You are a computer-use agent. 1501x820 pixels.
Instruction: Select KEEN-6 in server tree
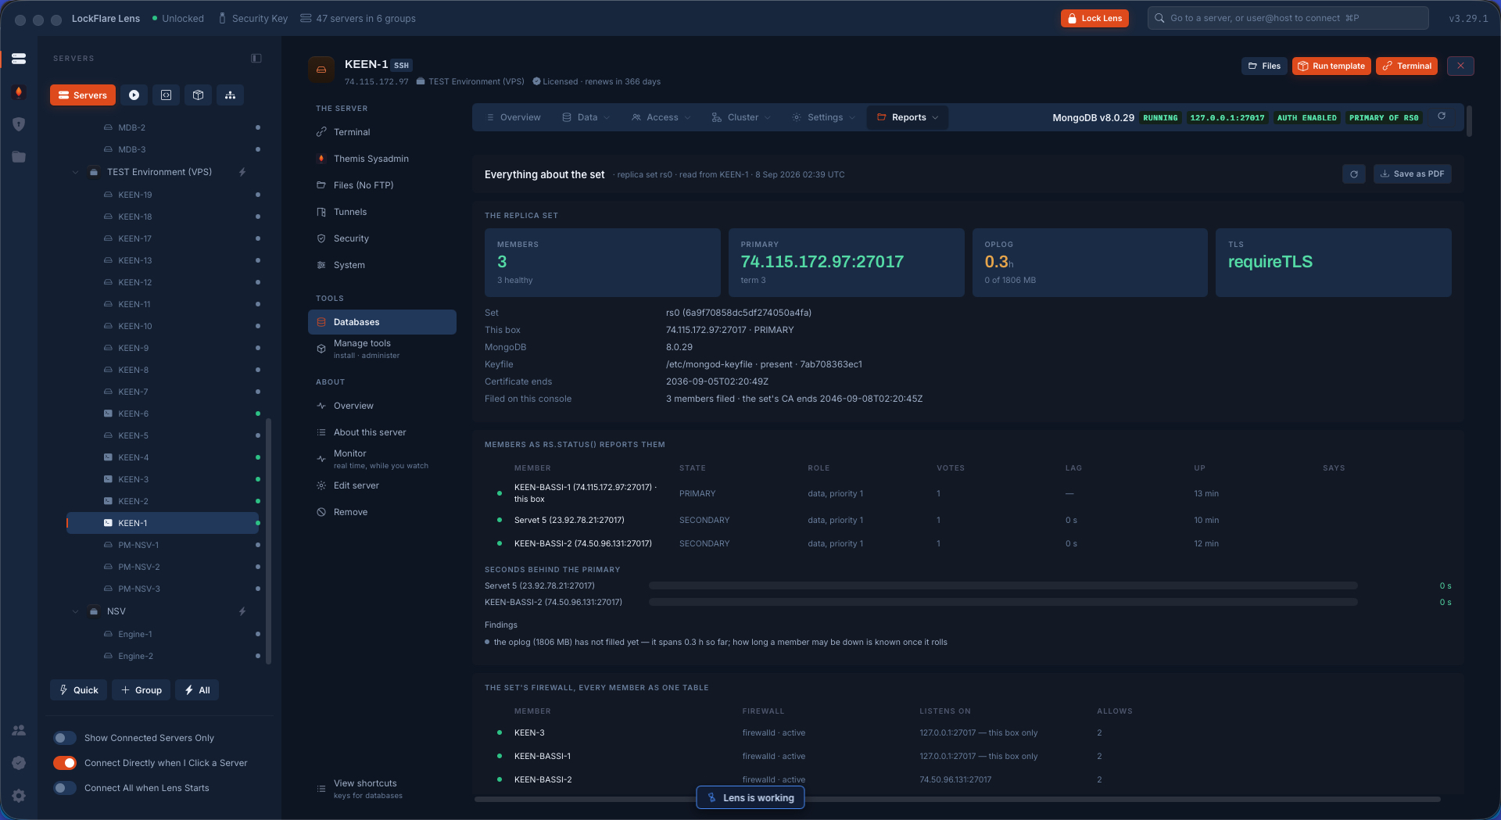coord(163,414)
